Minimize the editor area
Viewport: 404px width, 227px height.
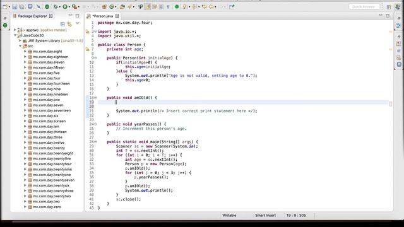click(x=381, y=15)
